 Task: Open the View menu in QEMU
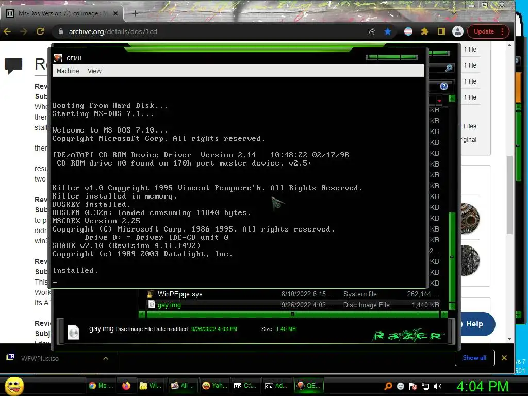(x=94, y=71)
